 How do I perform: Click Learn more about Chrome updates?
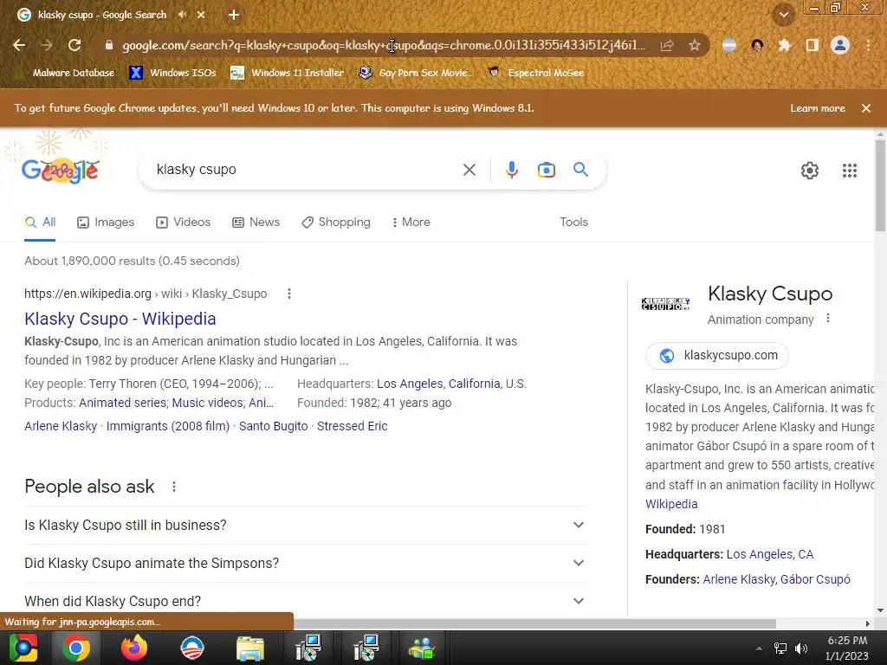pyautogui.click(x=818, y=108)
